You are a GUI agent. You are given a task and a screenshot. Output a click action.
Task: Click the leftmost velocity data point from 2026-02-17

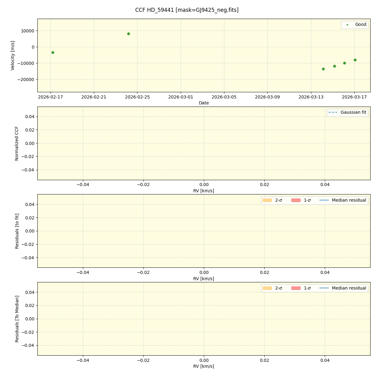(52, 52)
